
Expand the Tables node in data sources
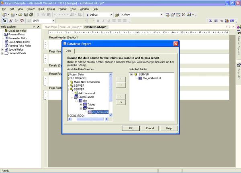click(x=81, y=105)
